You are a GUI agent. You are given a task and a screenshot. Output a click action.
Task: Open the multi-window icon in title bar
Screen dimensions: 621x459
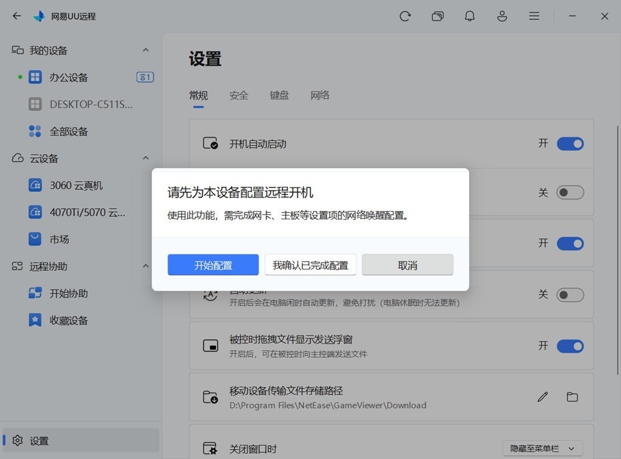pyautogui.click(x=437, y=16)
